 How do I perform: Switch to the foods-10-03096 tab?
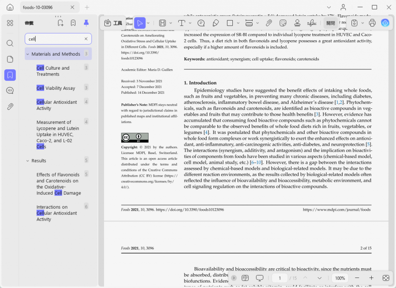click(50, 7)
